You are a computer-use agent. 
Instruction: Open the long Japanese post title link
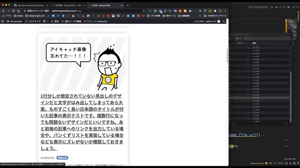(82, 122)
